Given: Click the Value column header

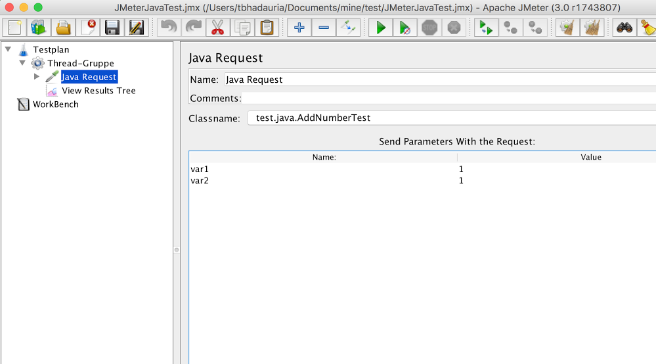Looking at the screenshot, I should coord(591,157).
